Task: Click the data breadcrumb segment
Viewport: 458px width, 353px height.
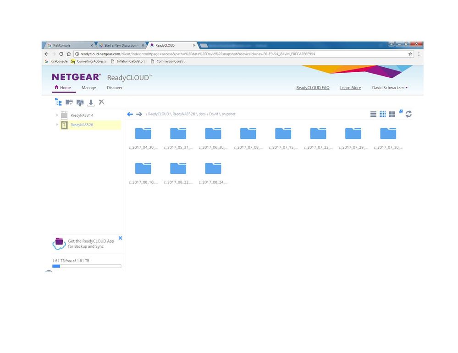Action: [202, 114]
